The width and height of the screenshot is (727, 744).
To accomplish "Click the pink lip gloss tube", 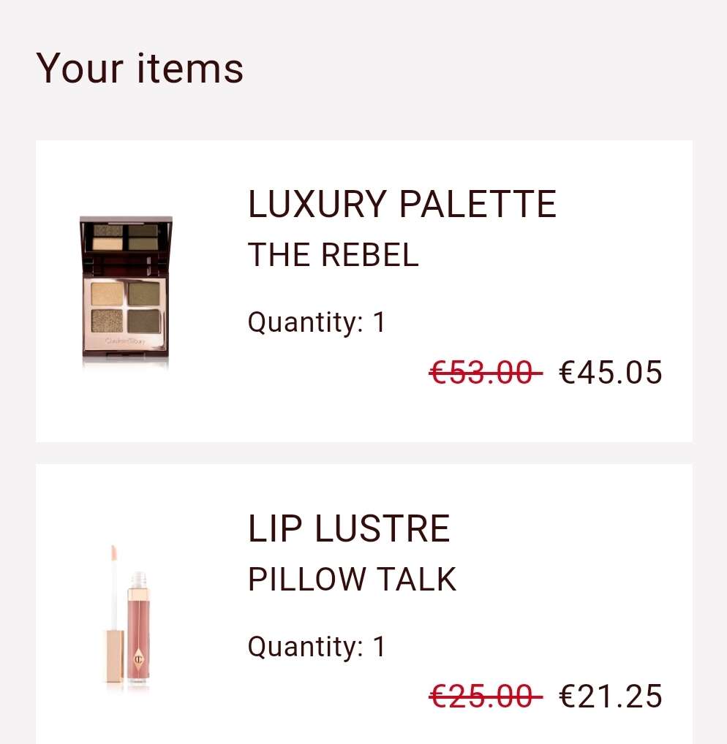I will point(138,628).
